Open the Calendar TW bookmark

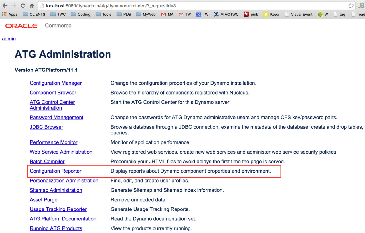(202, 14)
